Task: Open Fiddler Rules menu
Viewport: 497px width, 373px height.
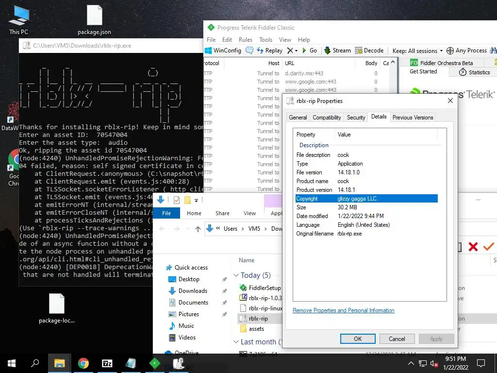Action: point(246,40)
